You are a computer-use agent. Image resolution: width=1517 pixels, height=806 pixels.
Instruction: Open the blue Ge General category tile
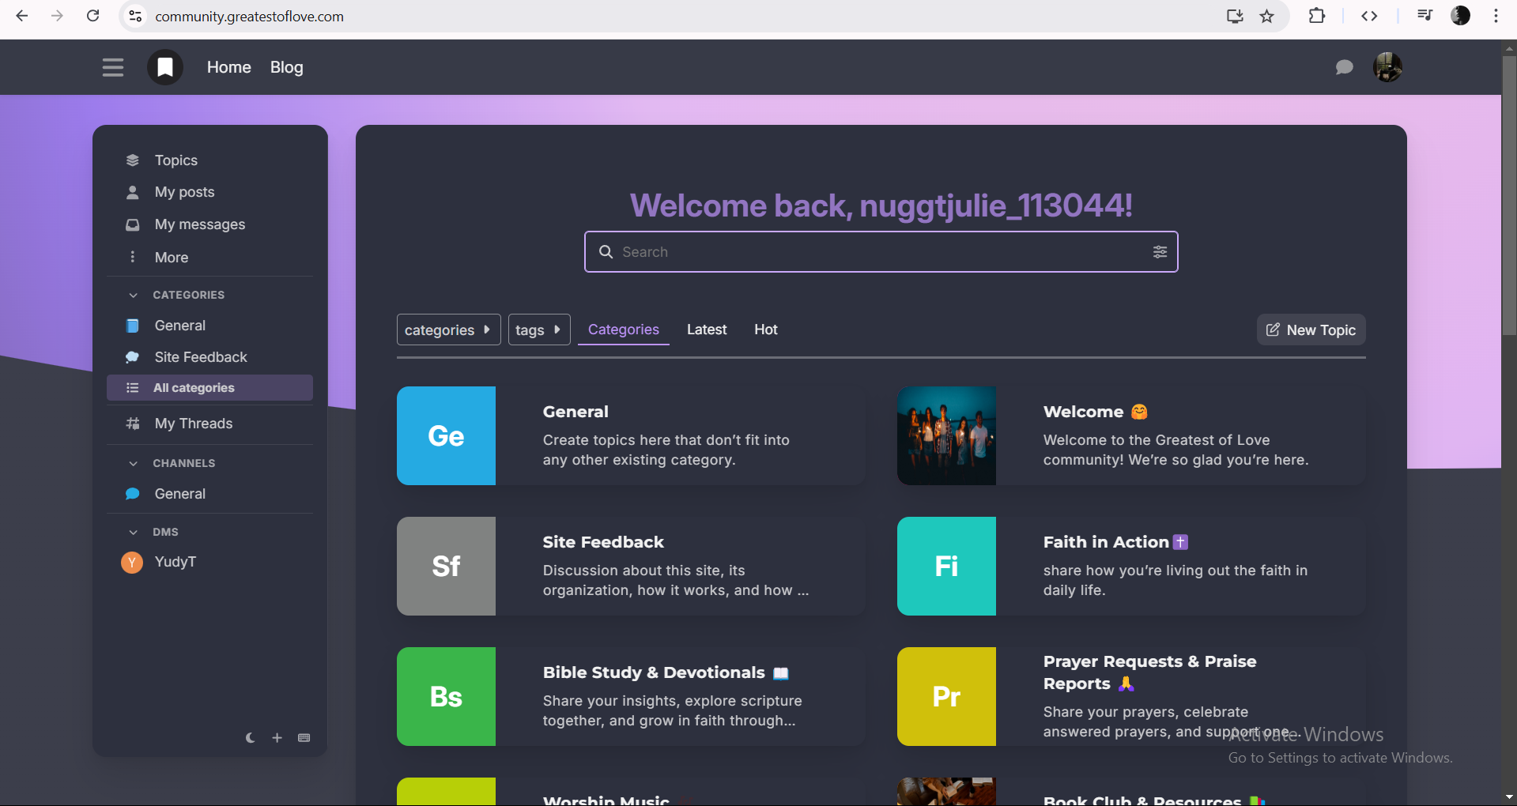pyautogui.click(x=446, y=435)
